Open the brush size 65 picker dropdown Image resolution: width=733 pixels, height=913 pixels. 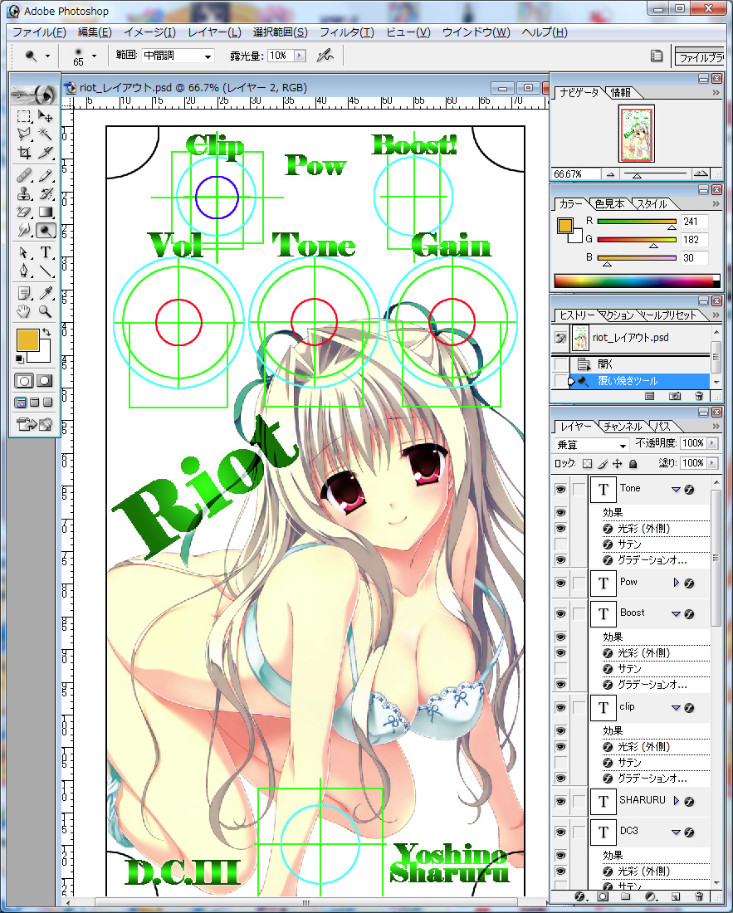coord(95,56)
